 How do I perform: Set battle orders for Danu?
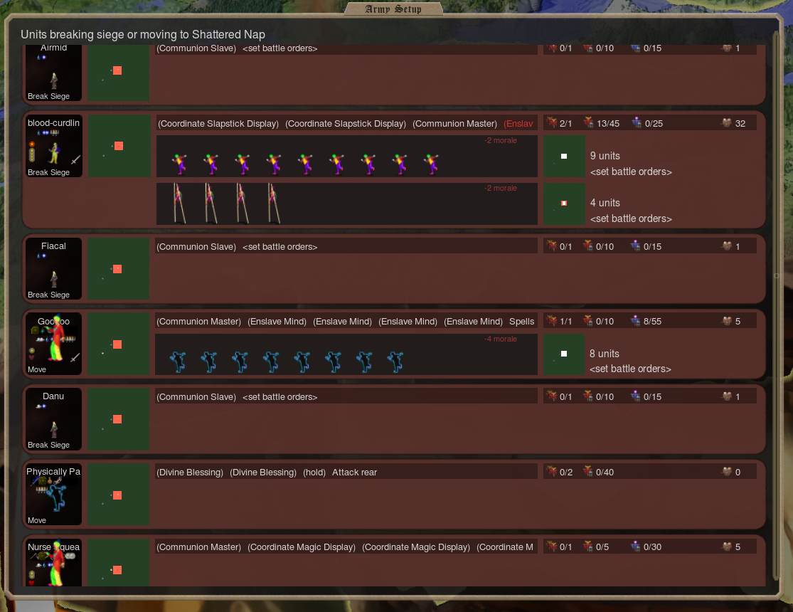(280, 397)
